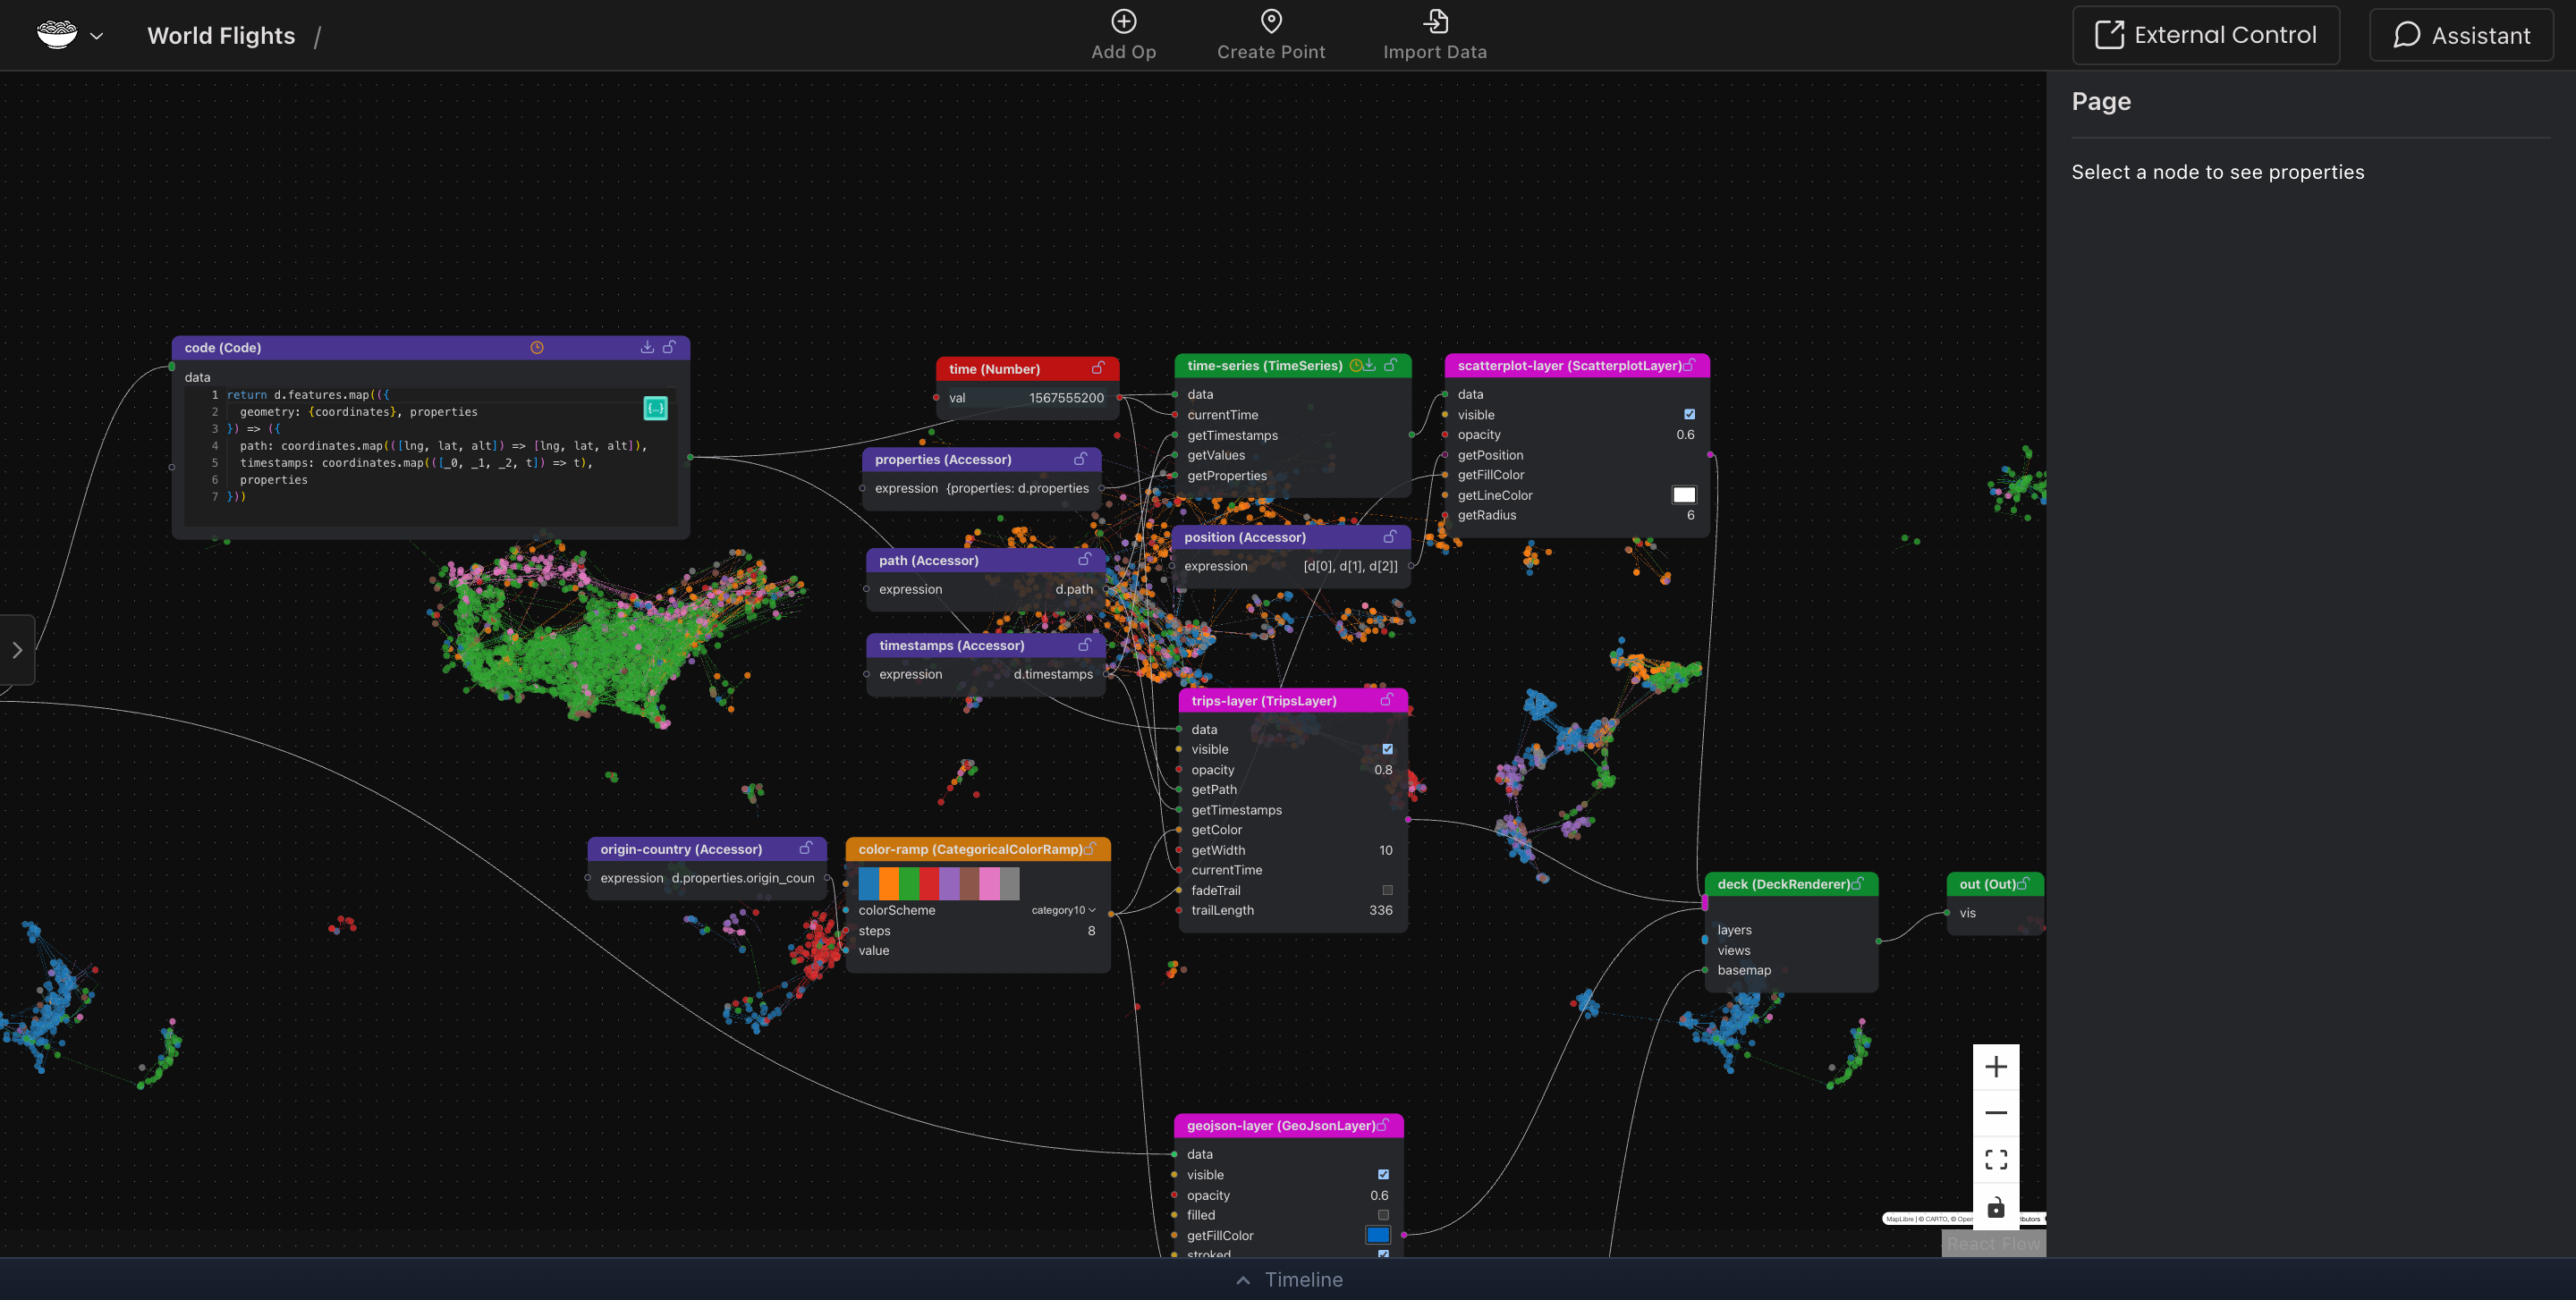Open the External Control button

click(x=2205, y=35)
